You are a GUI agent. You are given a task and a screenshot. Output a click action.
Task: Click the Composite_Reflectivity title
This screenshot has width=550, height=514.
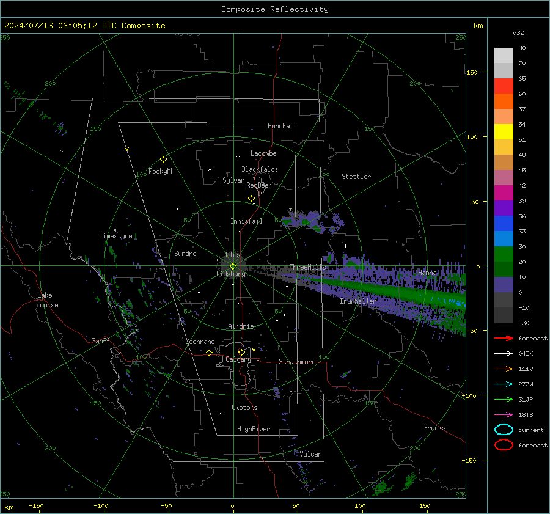(275, 9)
